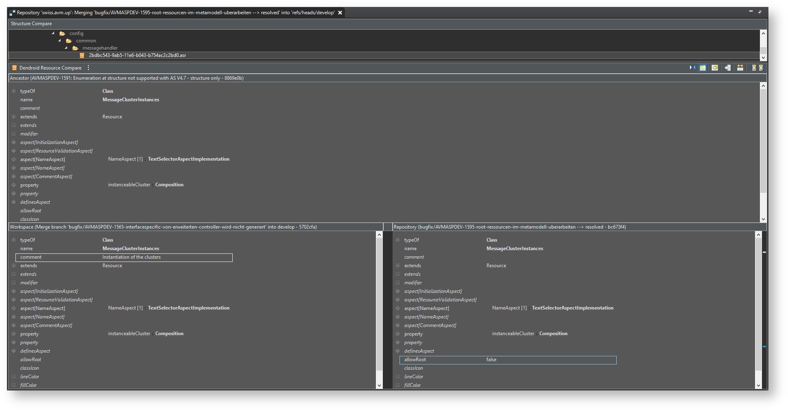
Task: Select TextSelectorAspectImplementation in Workspace pane
Action: click(x=189, y=308)
